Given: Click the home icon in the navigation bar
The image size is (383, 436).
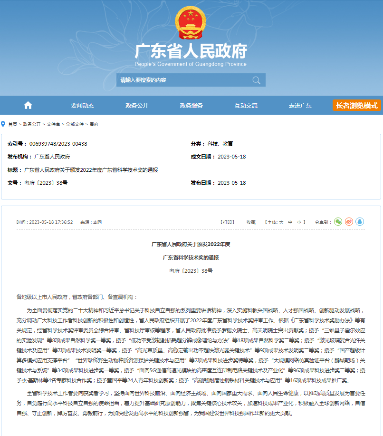Looking at the screenshot, I should pyautogui.click(x=28, y=105).
